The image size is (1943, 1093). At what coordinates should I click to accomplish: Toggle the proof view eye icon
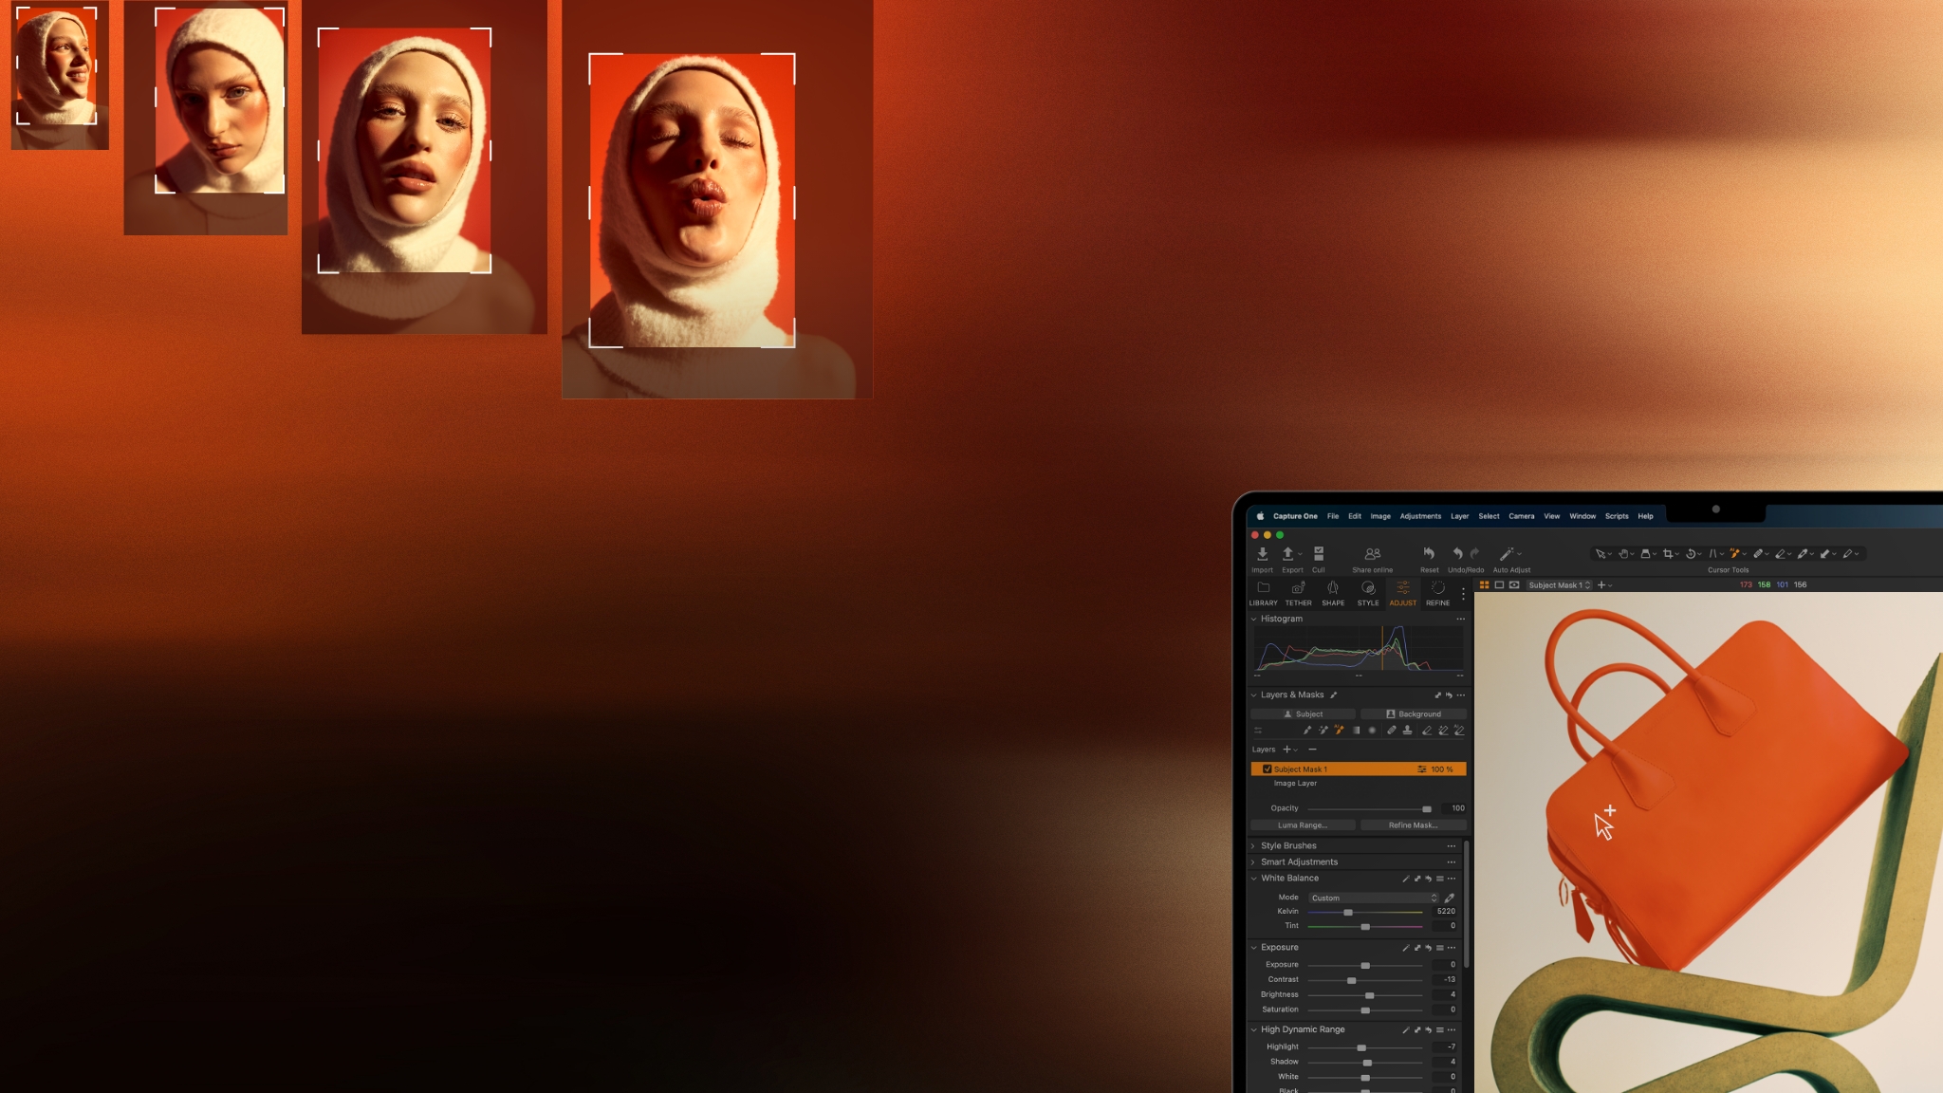click(x=1514, y=585)
